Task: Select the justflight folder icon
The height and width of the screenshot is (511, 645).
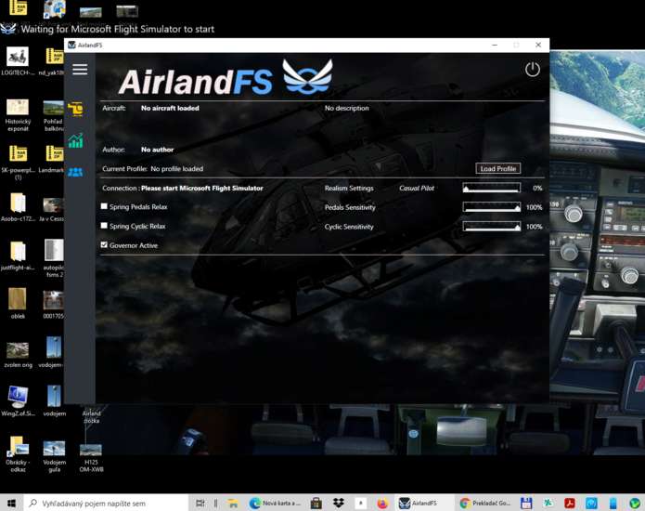Action: [x=18, y=256]
